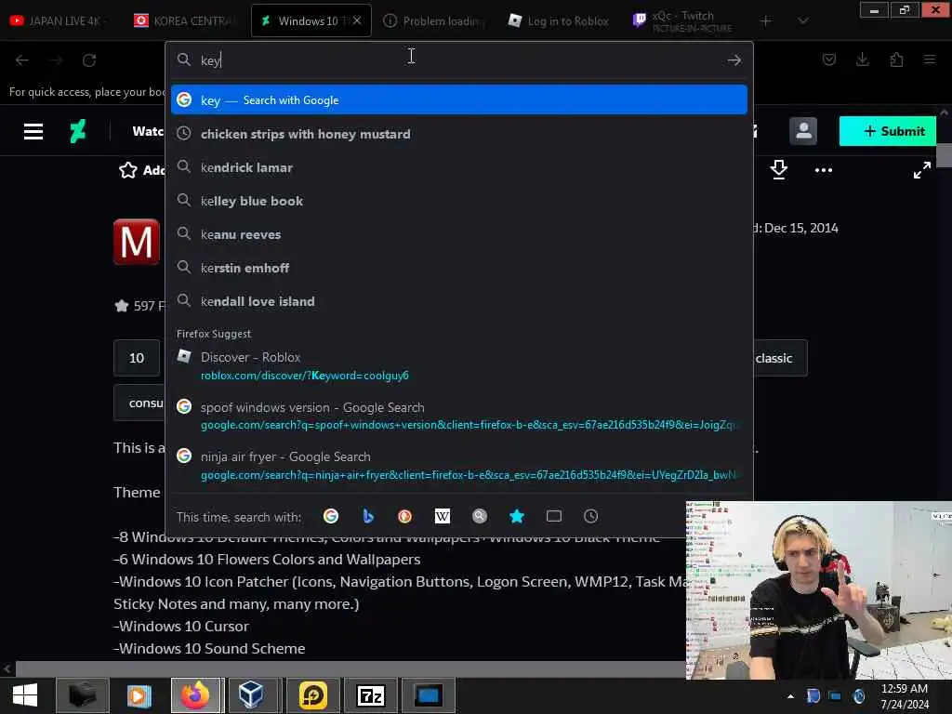Open Firefox downloads panel
952x714 pixels.
click(862, 59)
